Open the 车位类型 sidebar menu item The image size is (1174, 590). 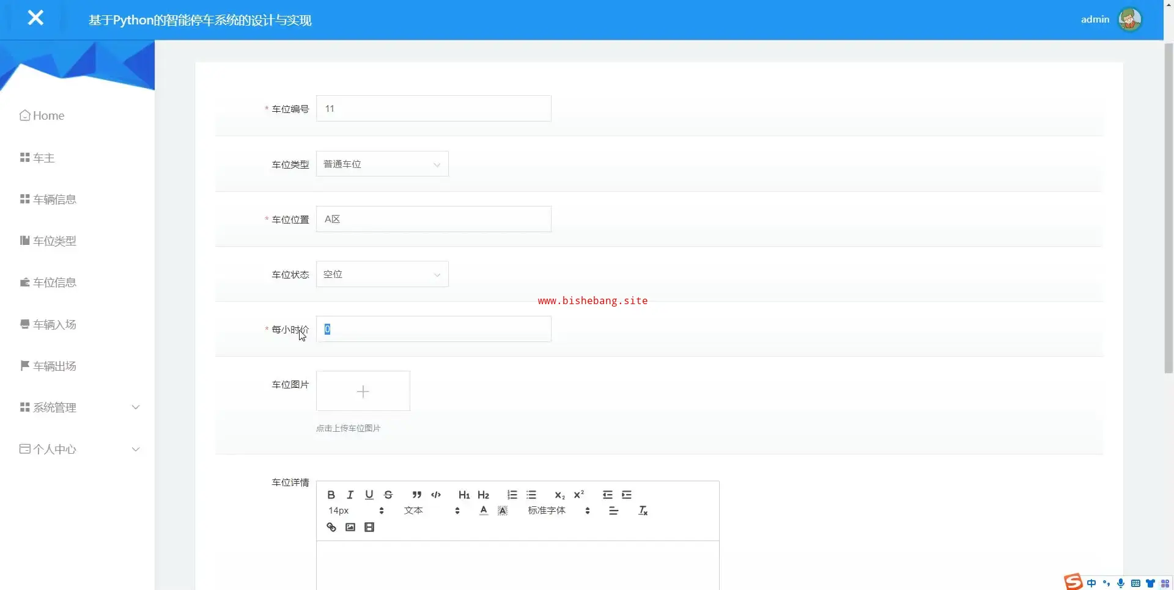point(48,241)
